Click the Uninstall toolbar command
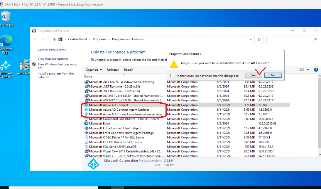The image size is (321, 189). tap(113, 70)
